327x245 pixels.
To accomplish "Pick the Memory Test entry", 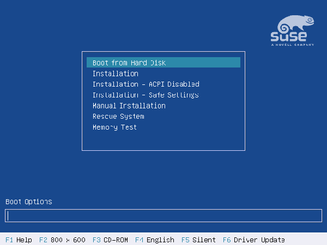I will [114, 127].
